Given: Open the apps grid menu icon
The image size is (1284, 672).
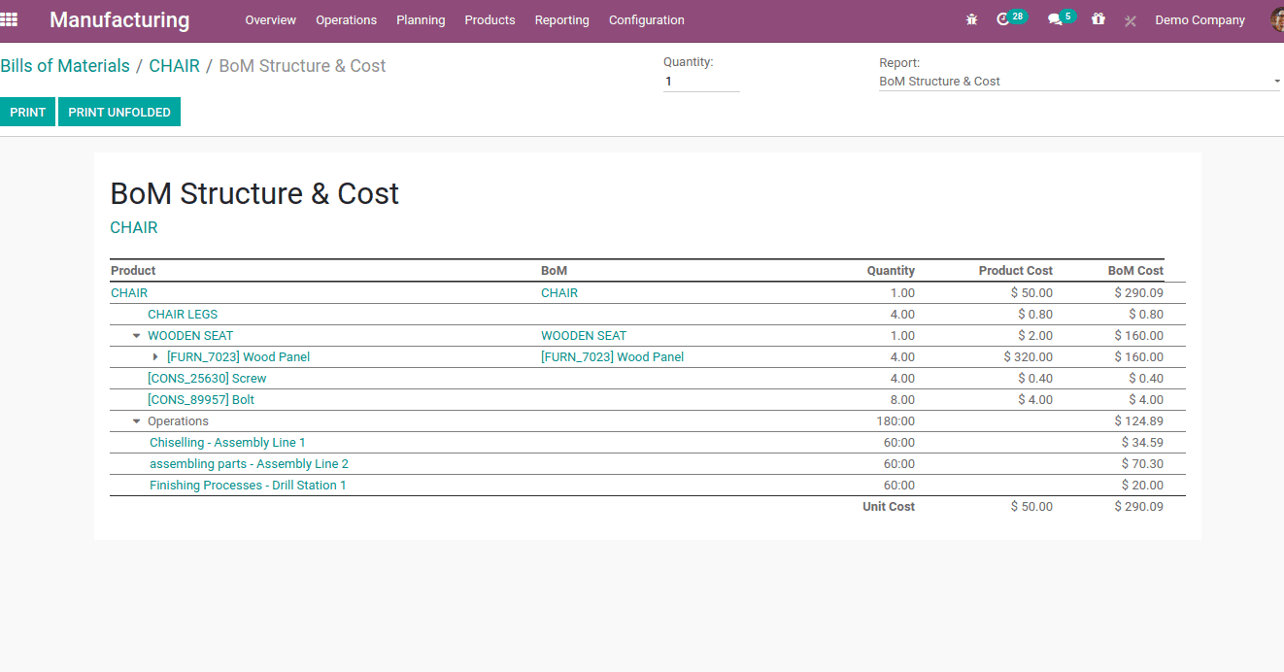Looking at the screenshot, I should (9, 19).
